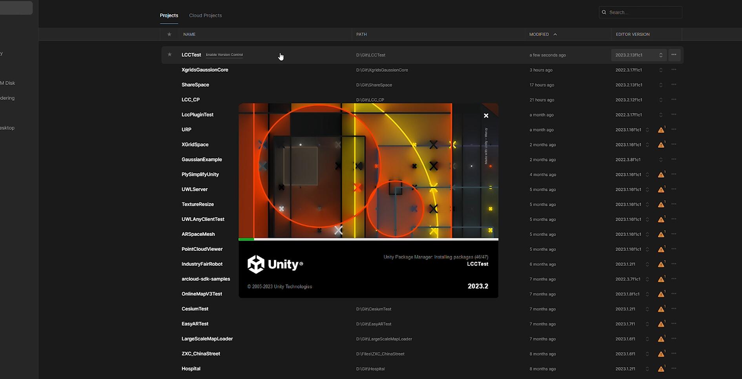The height and width of the screenshot is (379, 742).
Task: Open more options for GaussianExample
Action: pyautogui.click(x=674, y=159)
